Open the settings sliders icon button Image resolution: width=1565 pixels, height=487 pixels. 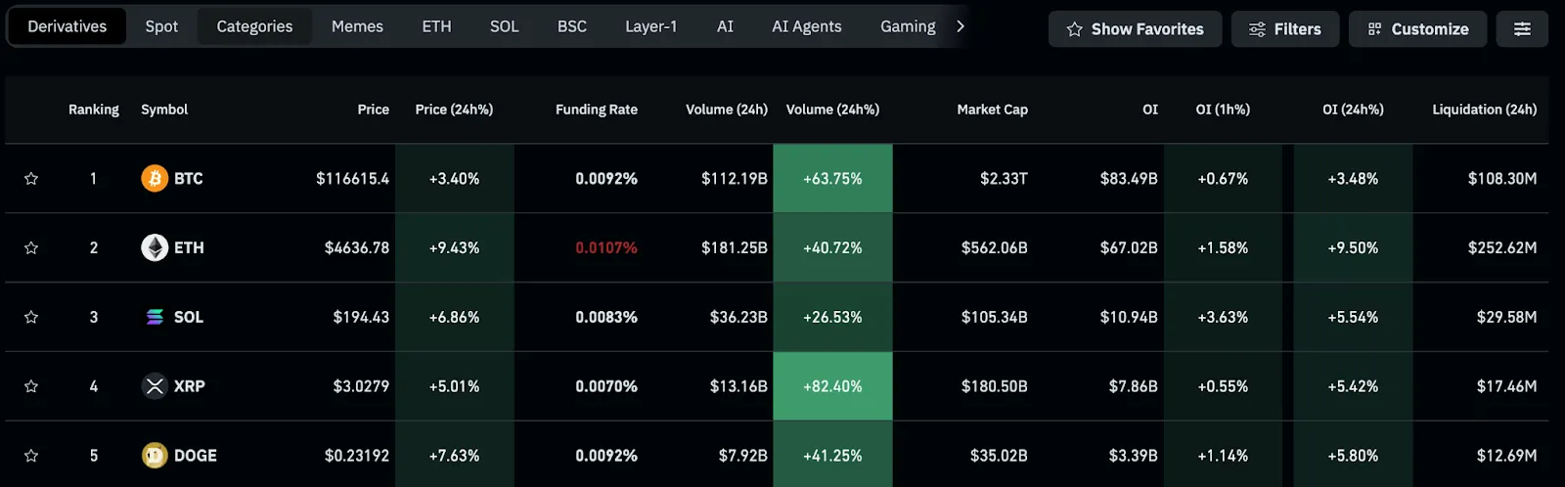(x=1522, y=29)
